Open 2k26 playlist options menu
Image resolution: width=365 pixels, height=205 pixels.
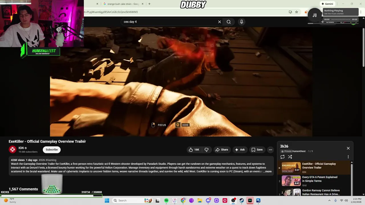(x=348, y=157)
